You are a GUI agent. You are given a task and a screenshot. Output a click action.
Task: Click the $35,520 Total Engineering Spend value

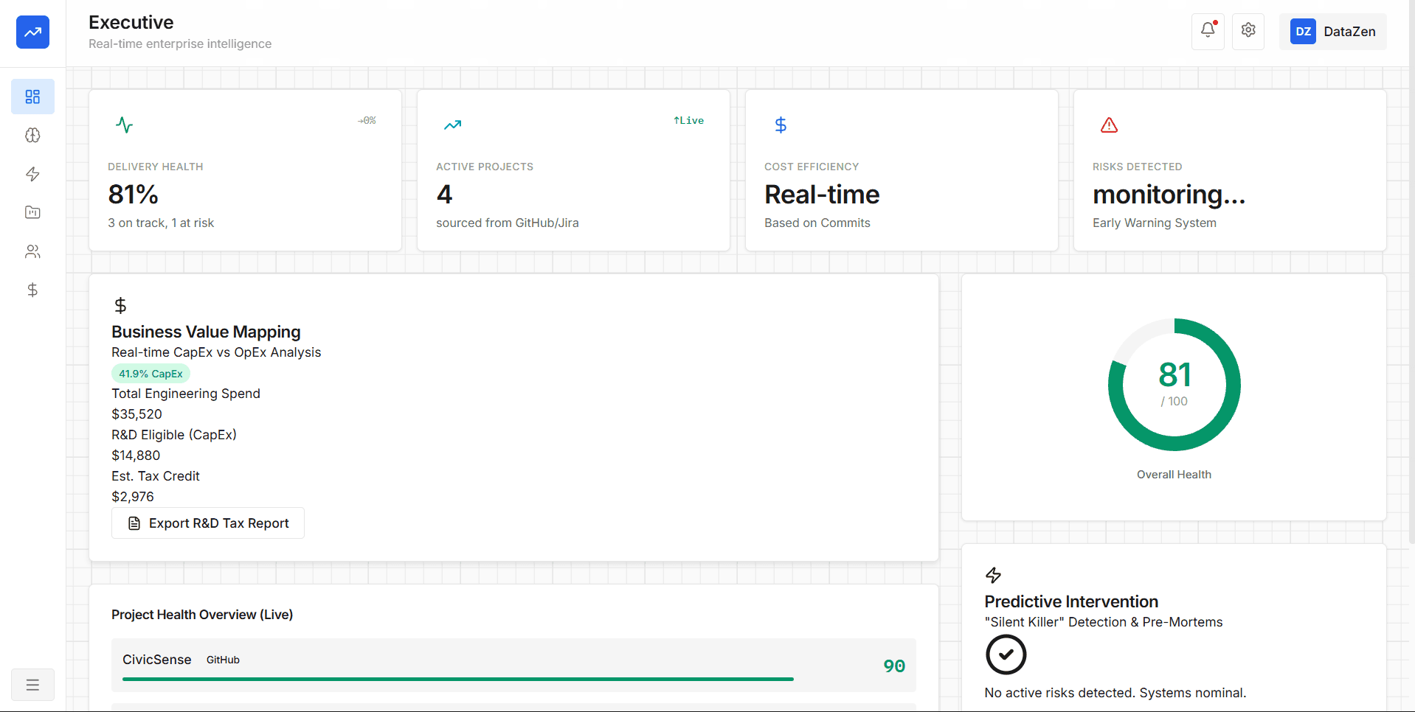tap(136, 414)
